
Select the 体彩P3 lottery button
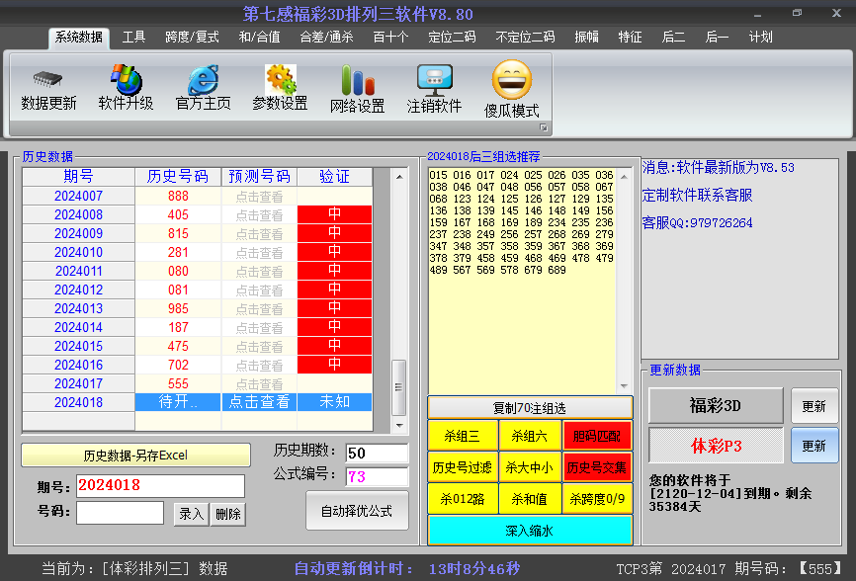pos(716,446)
